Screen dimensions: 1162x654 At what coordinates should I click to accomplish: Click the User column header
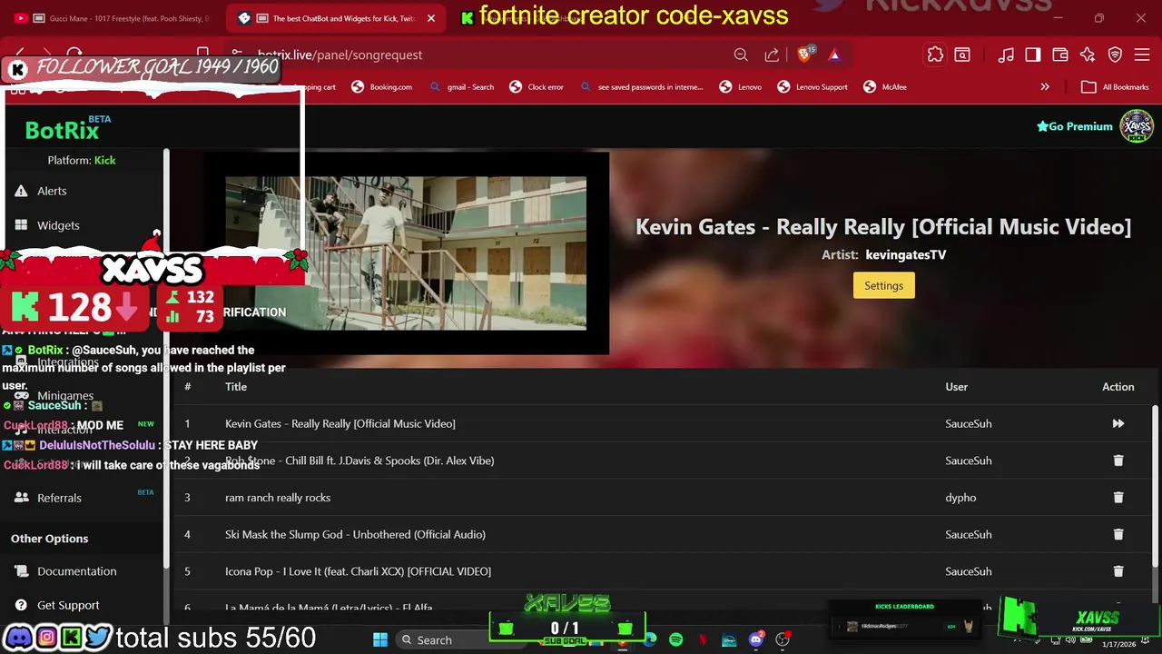[956, 387]
